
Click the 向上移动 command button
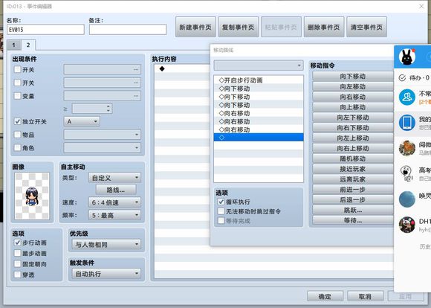[x=353, y=107]
